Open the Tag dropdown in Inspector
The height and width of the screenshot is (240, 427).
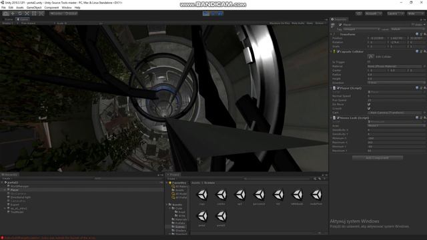(362, 29)
